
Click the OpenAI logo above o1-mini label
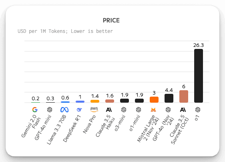[x=139, y=110]
